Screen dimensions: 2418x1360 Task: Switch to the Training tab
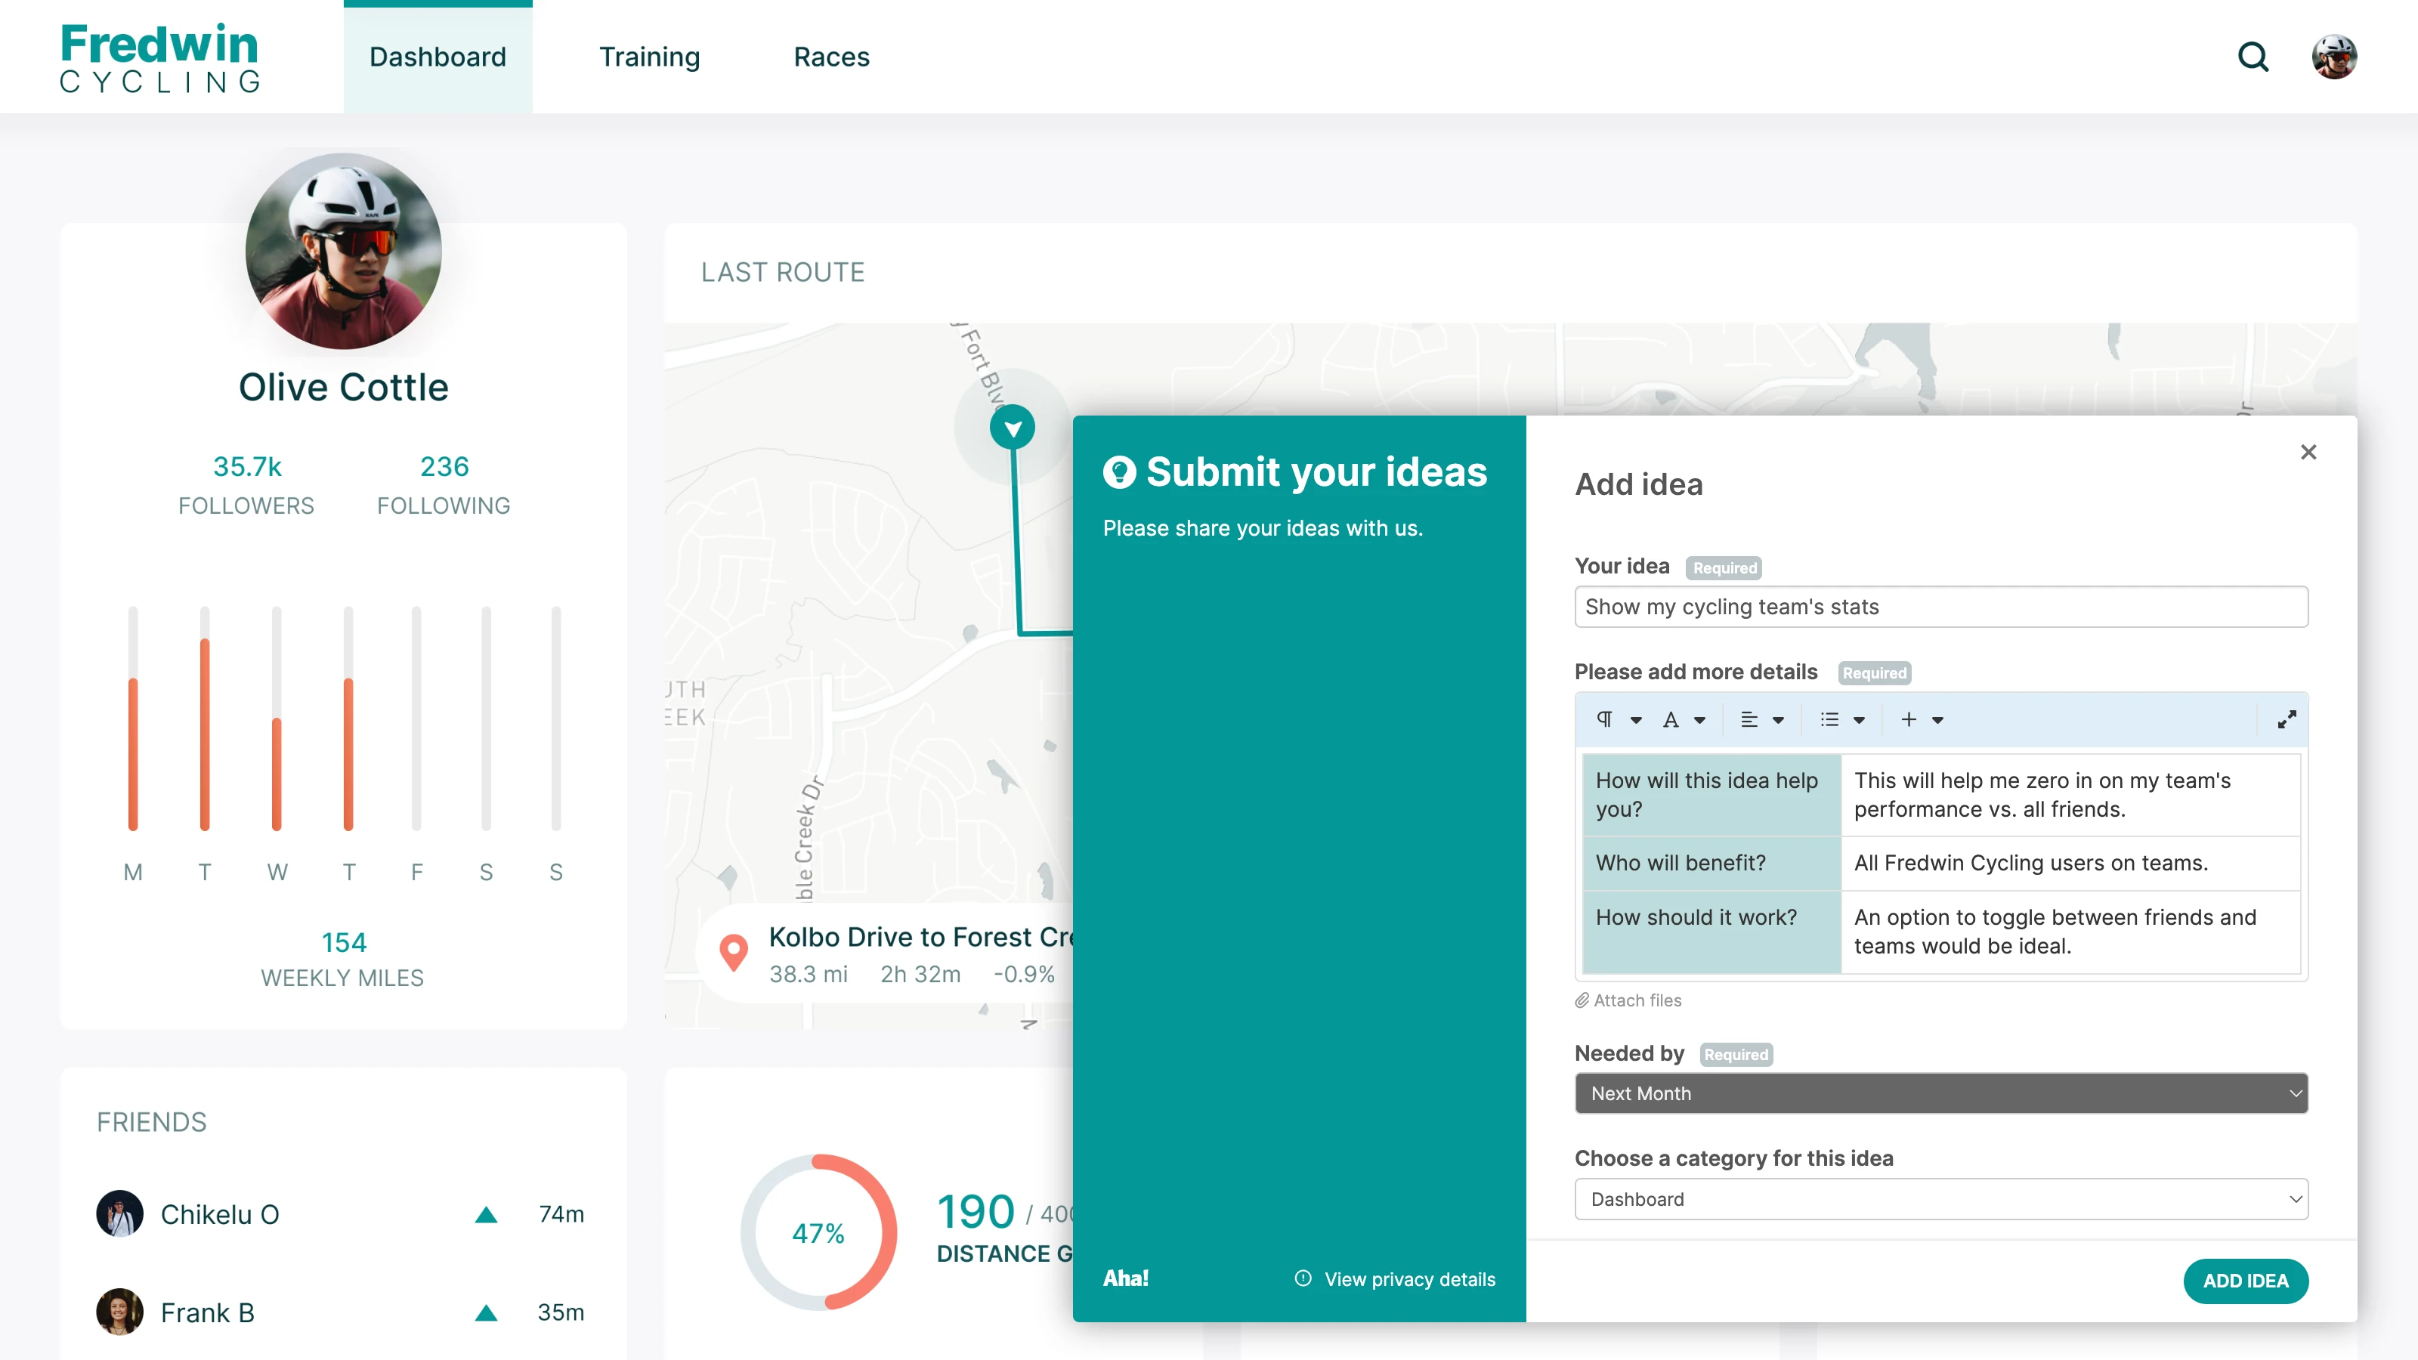point(650,57)
